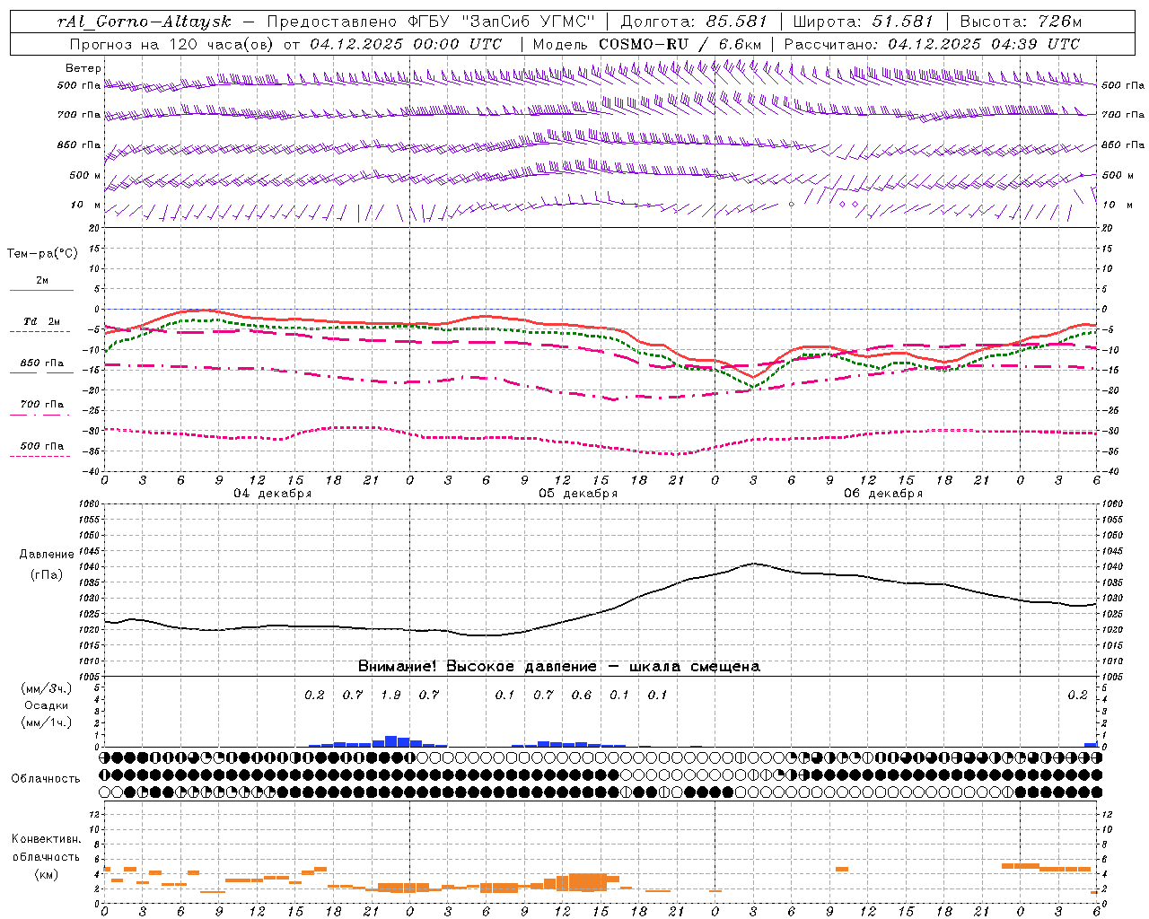Click the (гПа) pressure unit label
Image resolution: width=1149 pixels, height=919 pixels.
[x=47, y=575]
